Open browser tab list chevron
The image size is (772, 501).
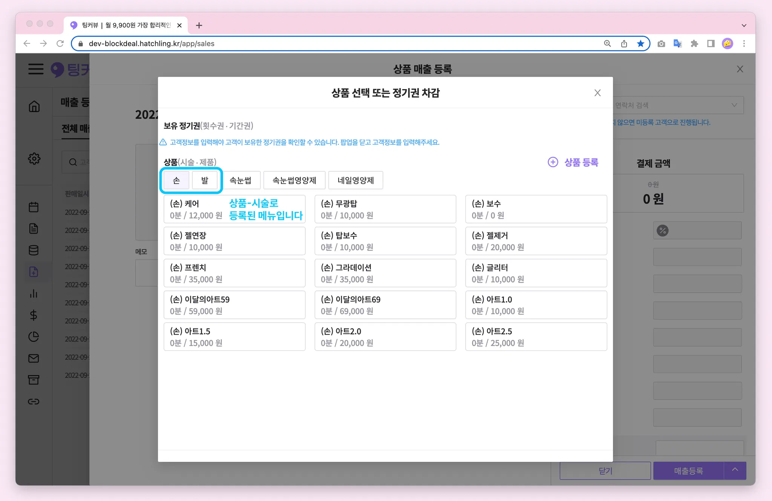[x=744, y=25]
